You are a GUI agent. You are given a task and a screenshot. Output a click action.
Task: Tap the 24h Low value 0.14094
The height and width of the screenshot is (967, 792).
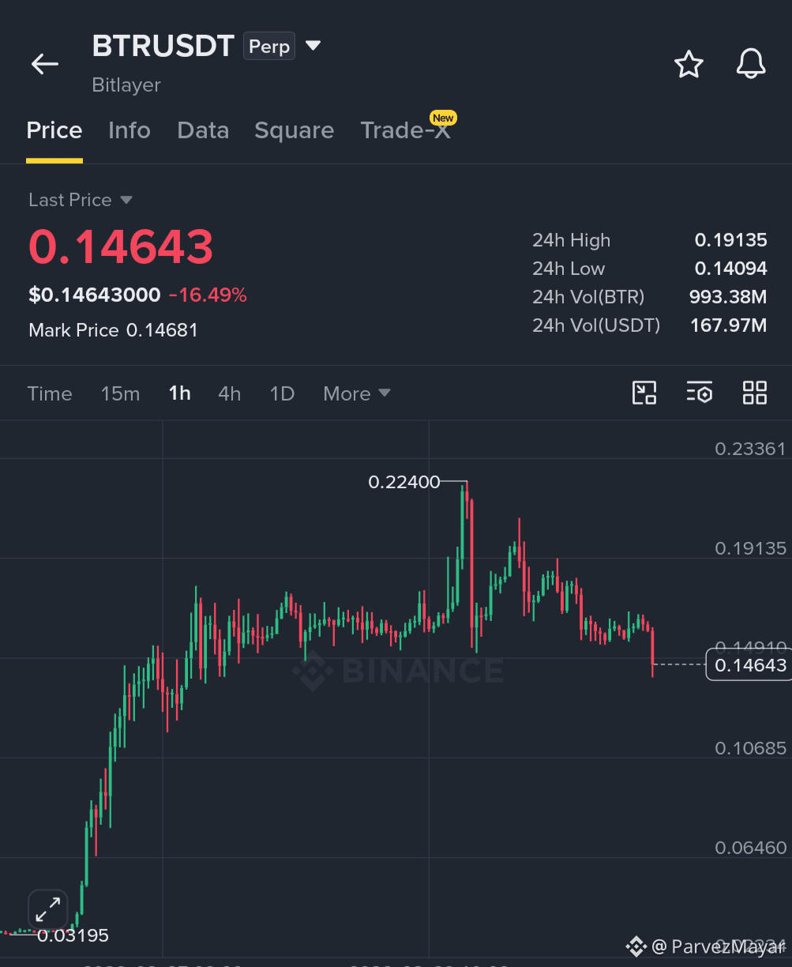[x=730, y=269]
